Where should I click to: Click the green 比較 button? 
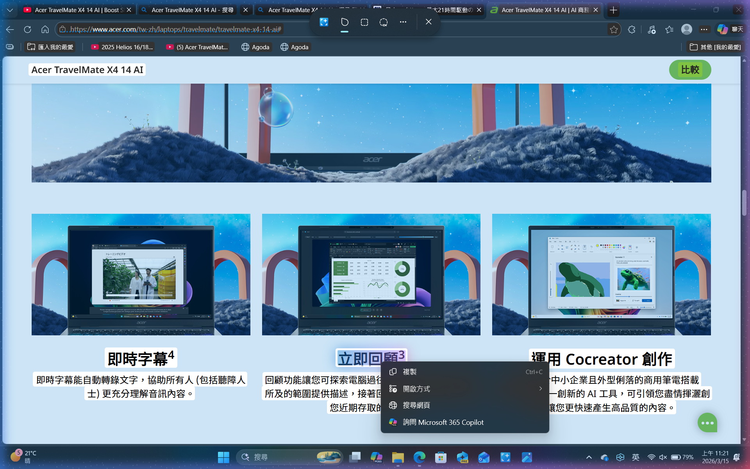(x=690, y=70)
